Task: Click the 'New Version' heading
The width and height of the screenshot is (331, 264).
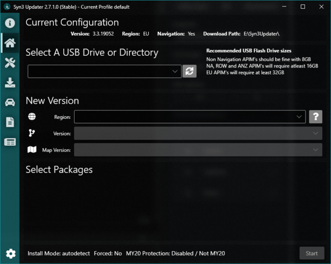Action: coord(52,101)
